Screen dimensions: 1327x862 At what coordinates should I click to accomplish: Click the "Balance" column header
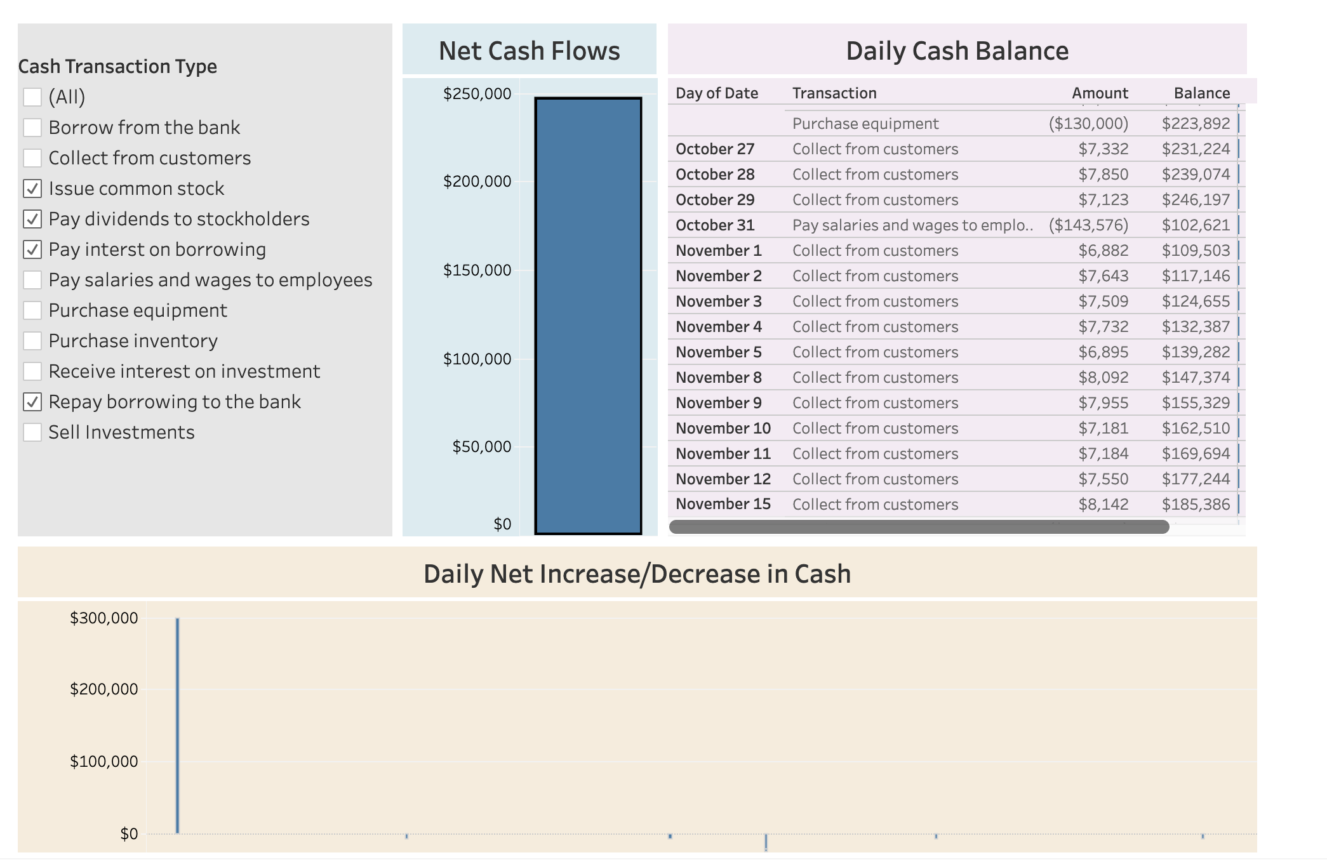pyautogui.click(x=1203, y=93)
